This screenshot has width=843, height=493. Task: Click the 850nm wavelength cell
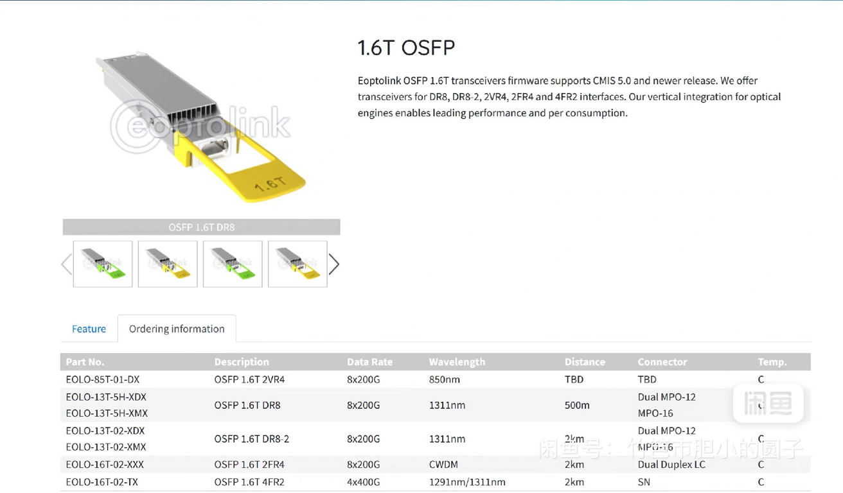tap(445, 379)
